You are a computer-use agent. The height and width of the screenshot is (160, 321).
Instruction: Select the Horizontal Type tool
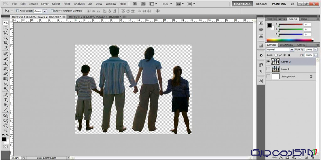tap(5, 100)
